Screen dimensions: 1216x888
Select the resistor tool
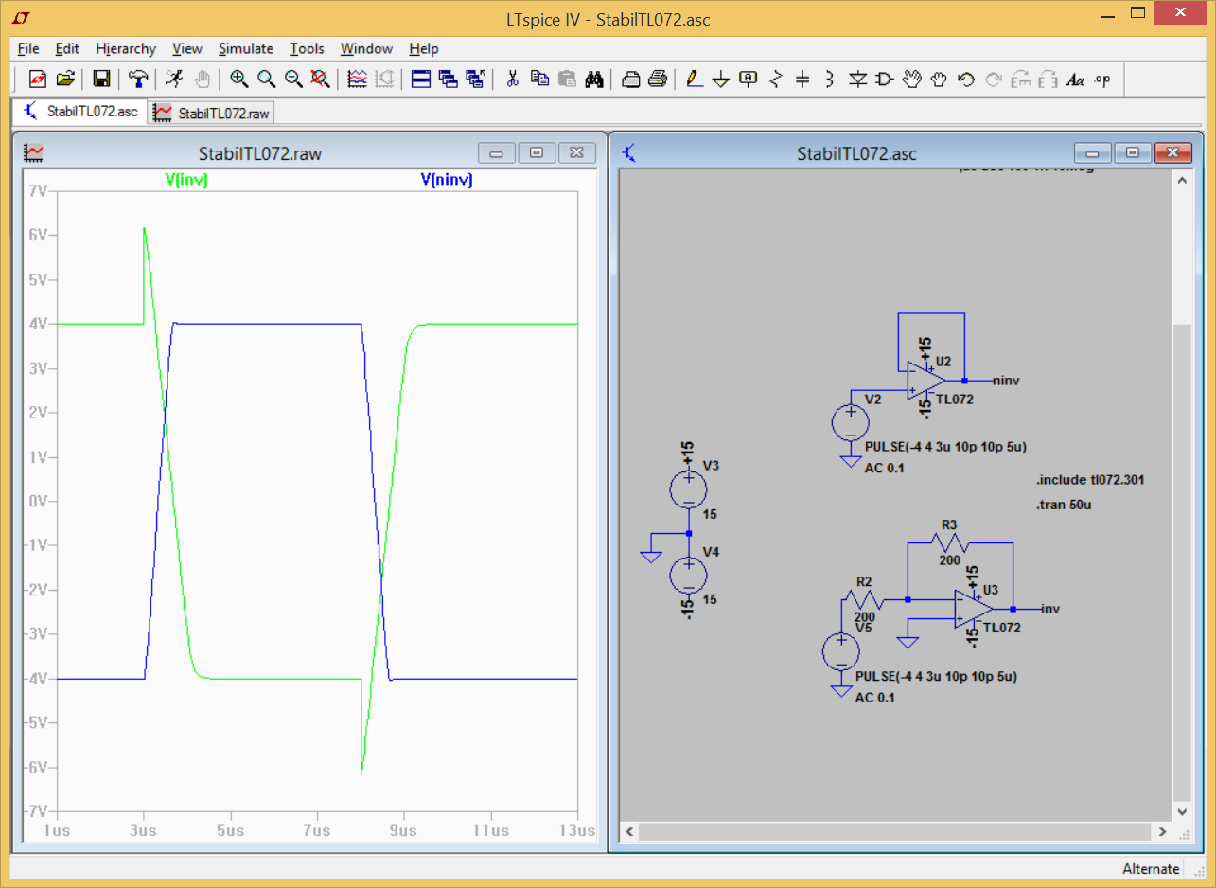pos(776,80)
